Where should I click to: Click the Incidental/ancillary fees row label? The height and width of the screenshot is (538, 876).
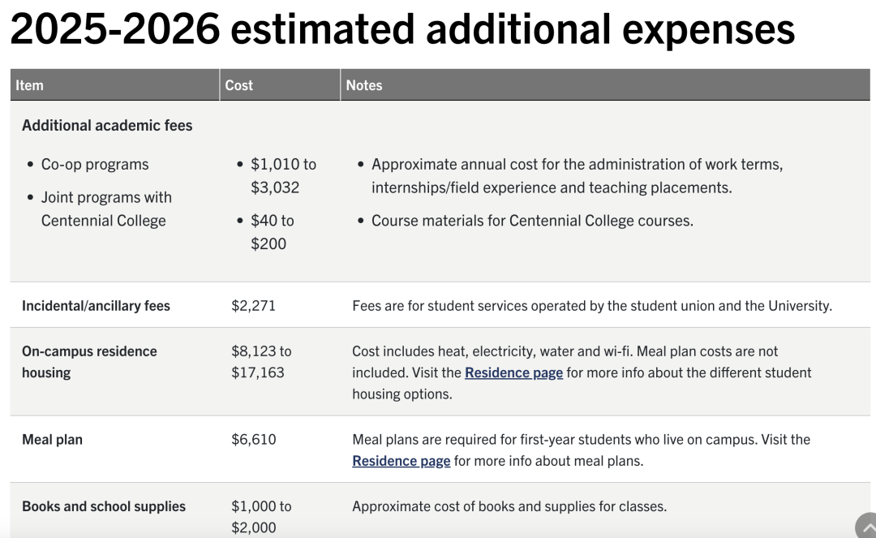tap(96, 306)
